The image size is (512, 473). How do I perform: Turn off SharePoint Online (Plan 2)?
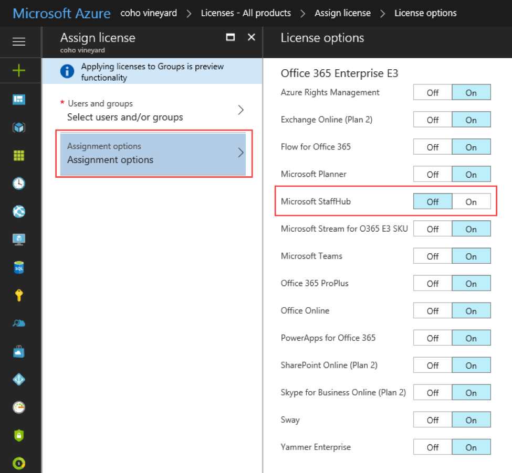[x=433, y=365]
